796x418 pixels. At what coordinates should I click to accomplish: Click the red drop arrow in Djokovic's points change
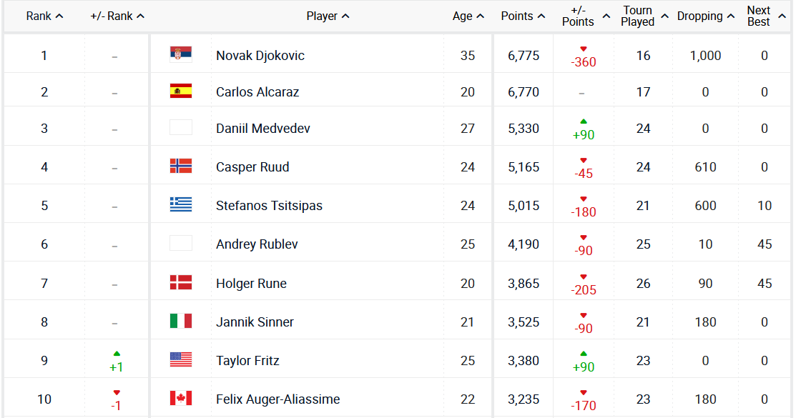584,49
